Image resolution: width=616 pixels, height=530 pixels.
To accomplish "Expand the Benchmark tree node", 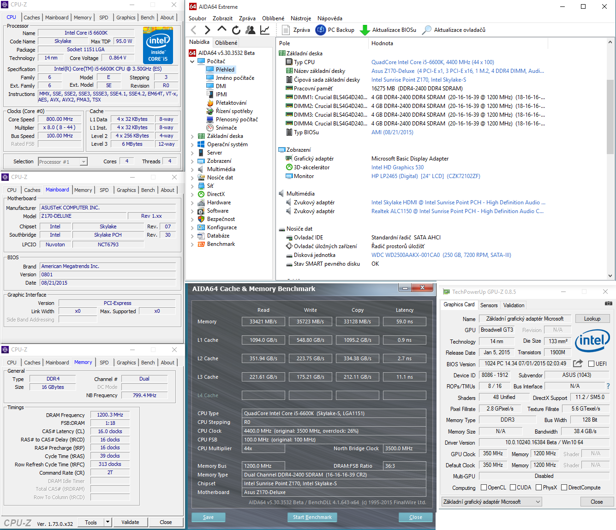I will pos(192,244).
